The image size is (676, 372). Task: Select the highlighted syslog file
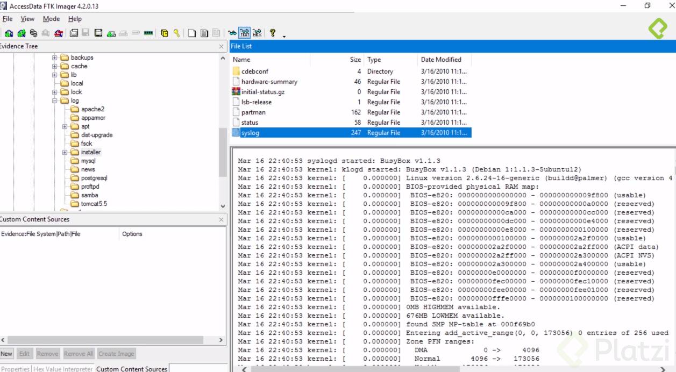[351, 133]
